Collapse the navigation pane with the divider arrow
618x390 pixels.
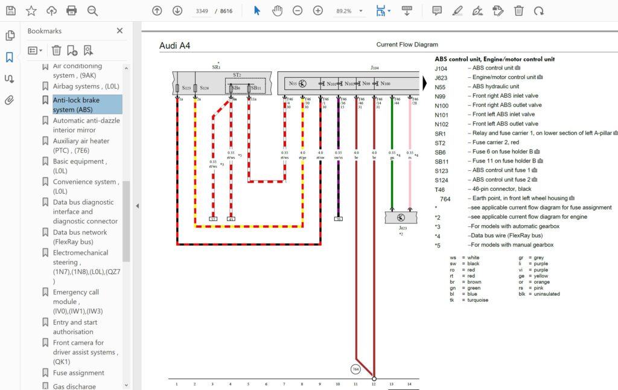click(x=137, y=206)
